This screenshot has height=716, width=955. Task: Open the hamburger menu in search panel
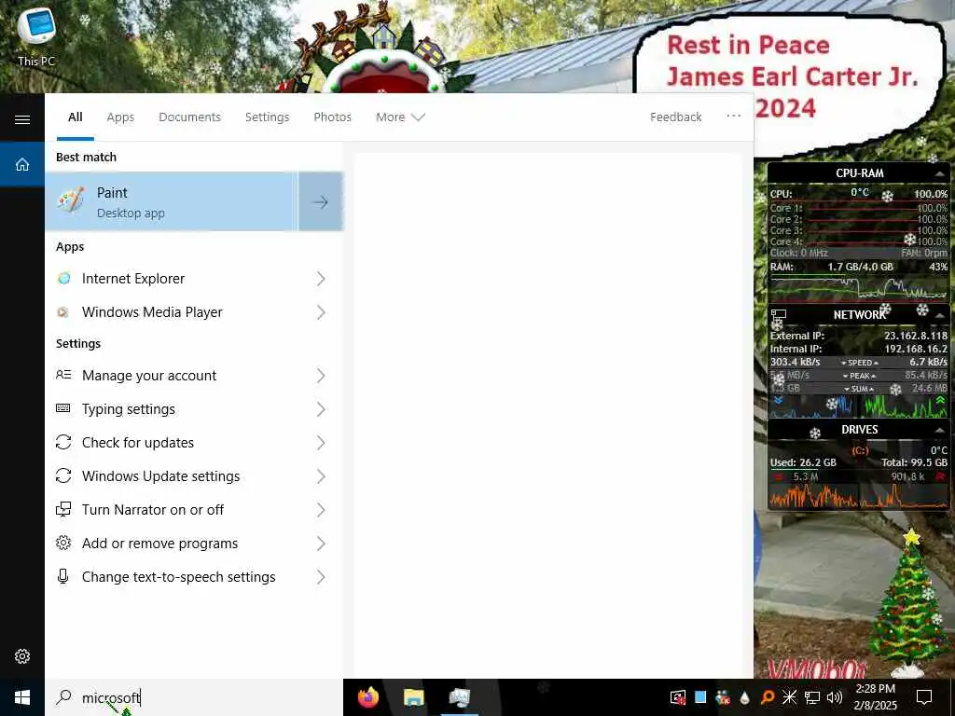click(x=22, y=119)
